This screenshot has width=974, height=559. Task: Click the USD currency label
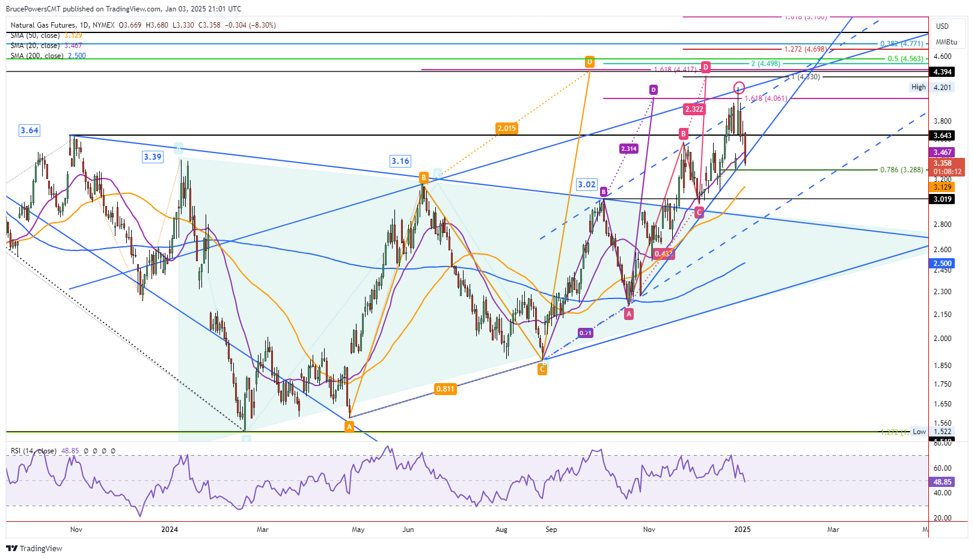(942, 26)
